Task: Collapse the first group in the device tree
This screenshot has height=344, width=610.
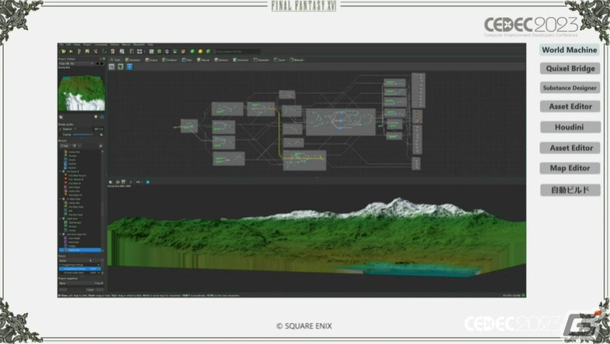Action: click(x=61, y=171)
